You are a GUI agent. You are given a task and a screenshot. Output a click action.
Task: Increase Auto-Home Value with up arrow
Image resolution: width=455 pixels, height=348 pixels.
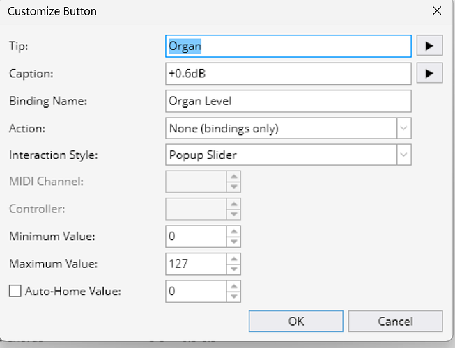point(234,286)
